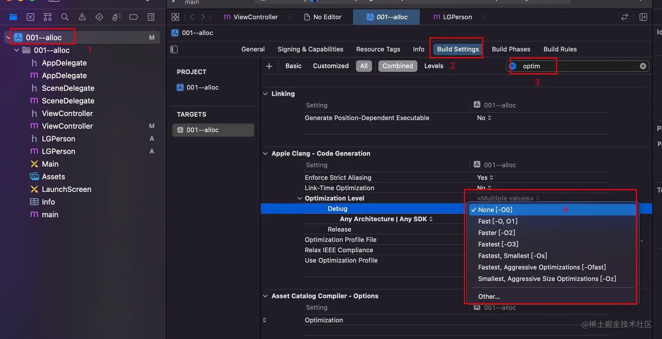Choose None [-O0] optimization
662x339 pixels.
552,210
